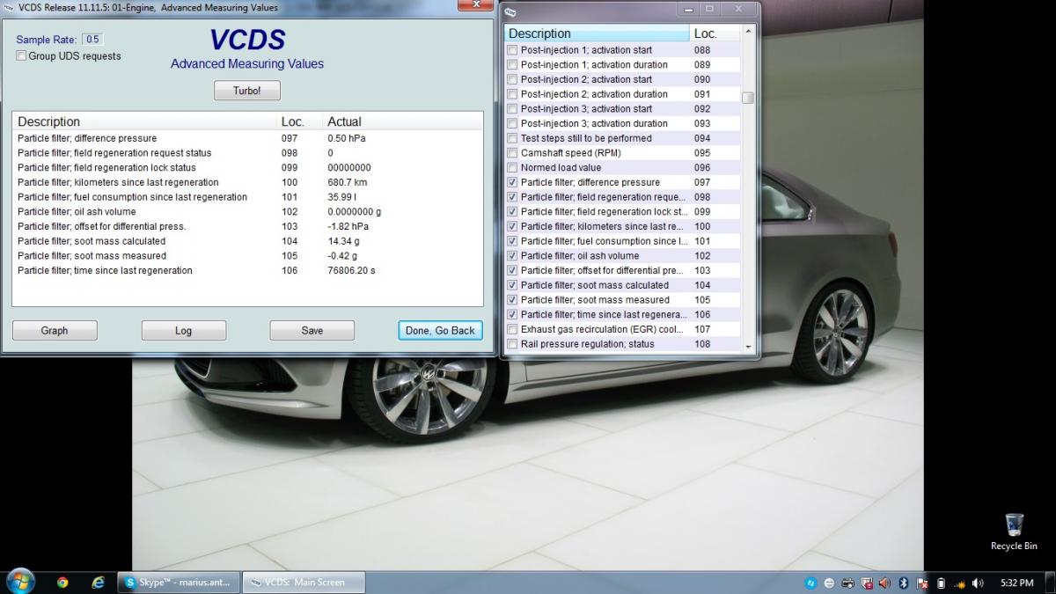
Task: Open the Windows Start menu orb
Action: 19,581
